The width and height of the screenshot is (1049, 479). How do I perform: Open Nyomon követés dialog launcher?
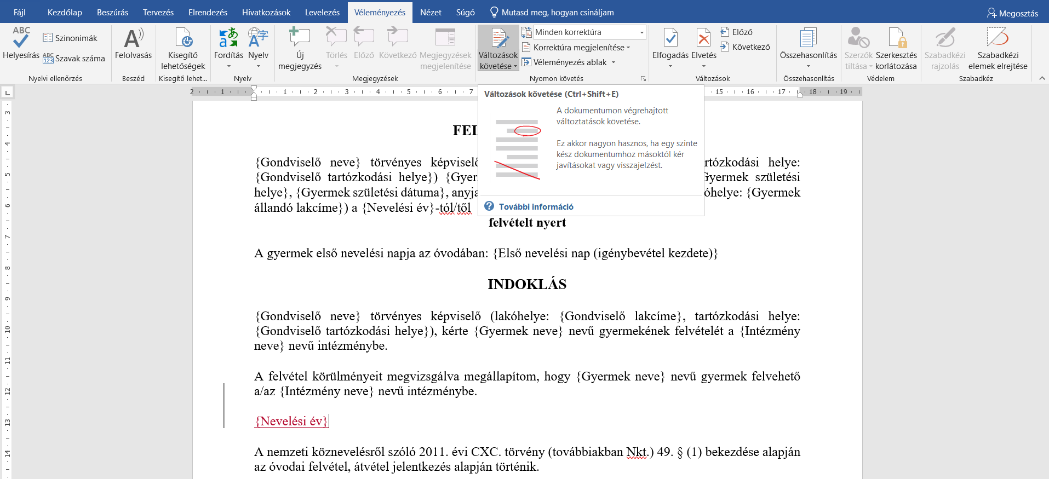pos(643,79)
